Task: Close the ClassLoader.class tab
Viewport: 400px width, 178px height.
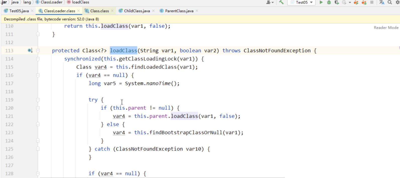Action: (79, 11)
